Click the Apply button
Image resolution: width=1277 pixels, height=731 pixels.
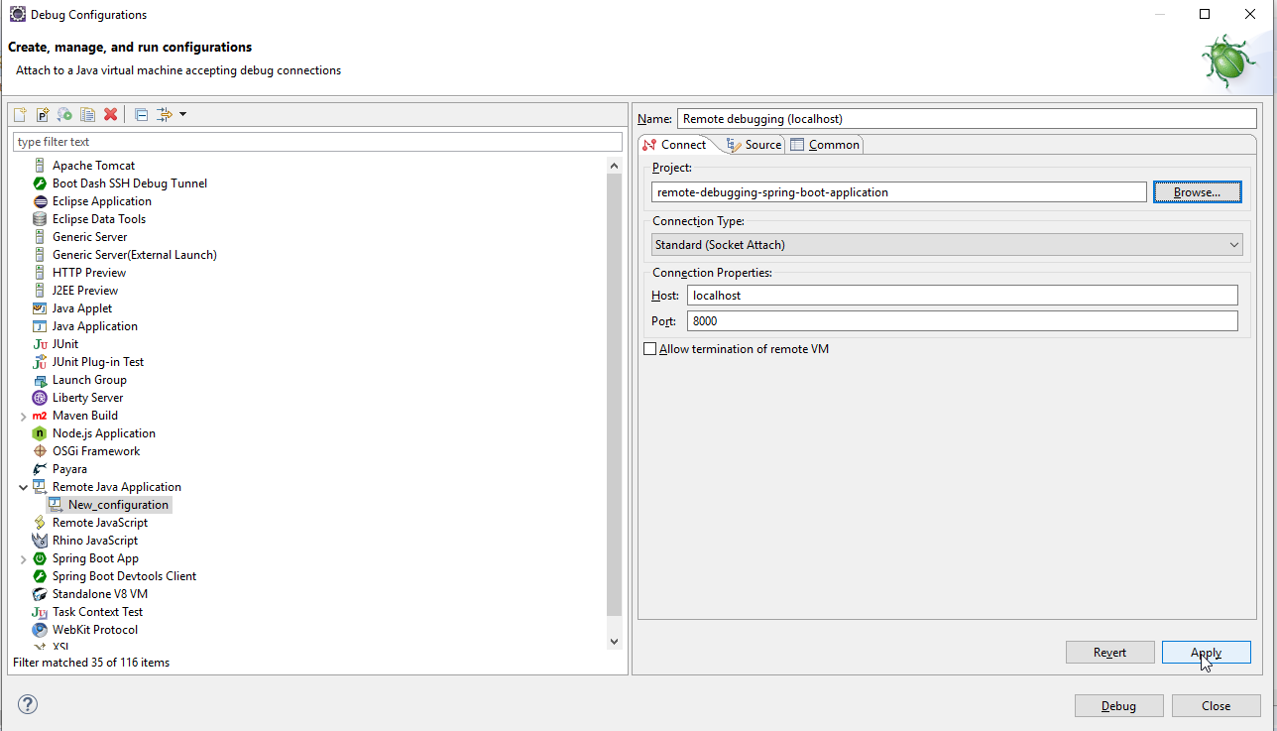pyautogui.click(x=1207, y=653)
